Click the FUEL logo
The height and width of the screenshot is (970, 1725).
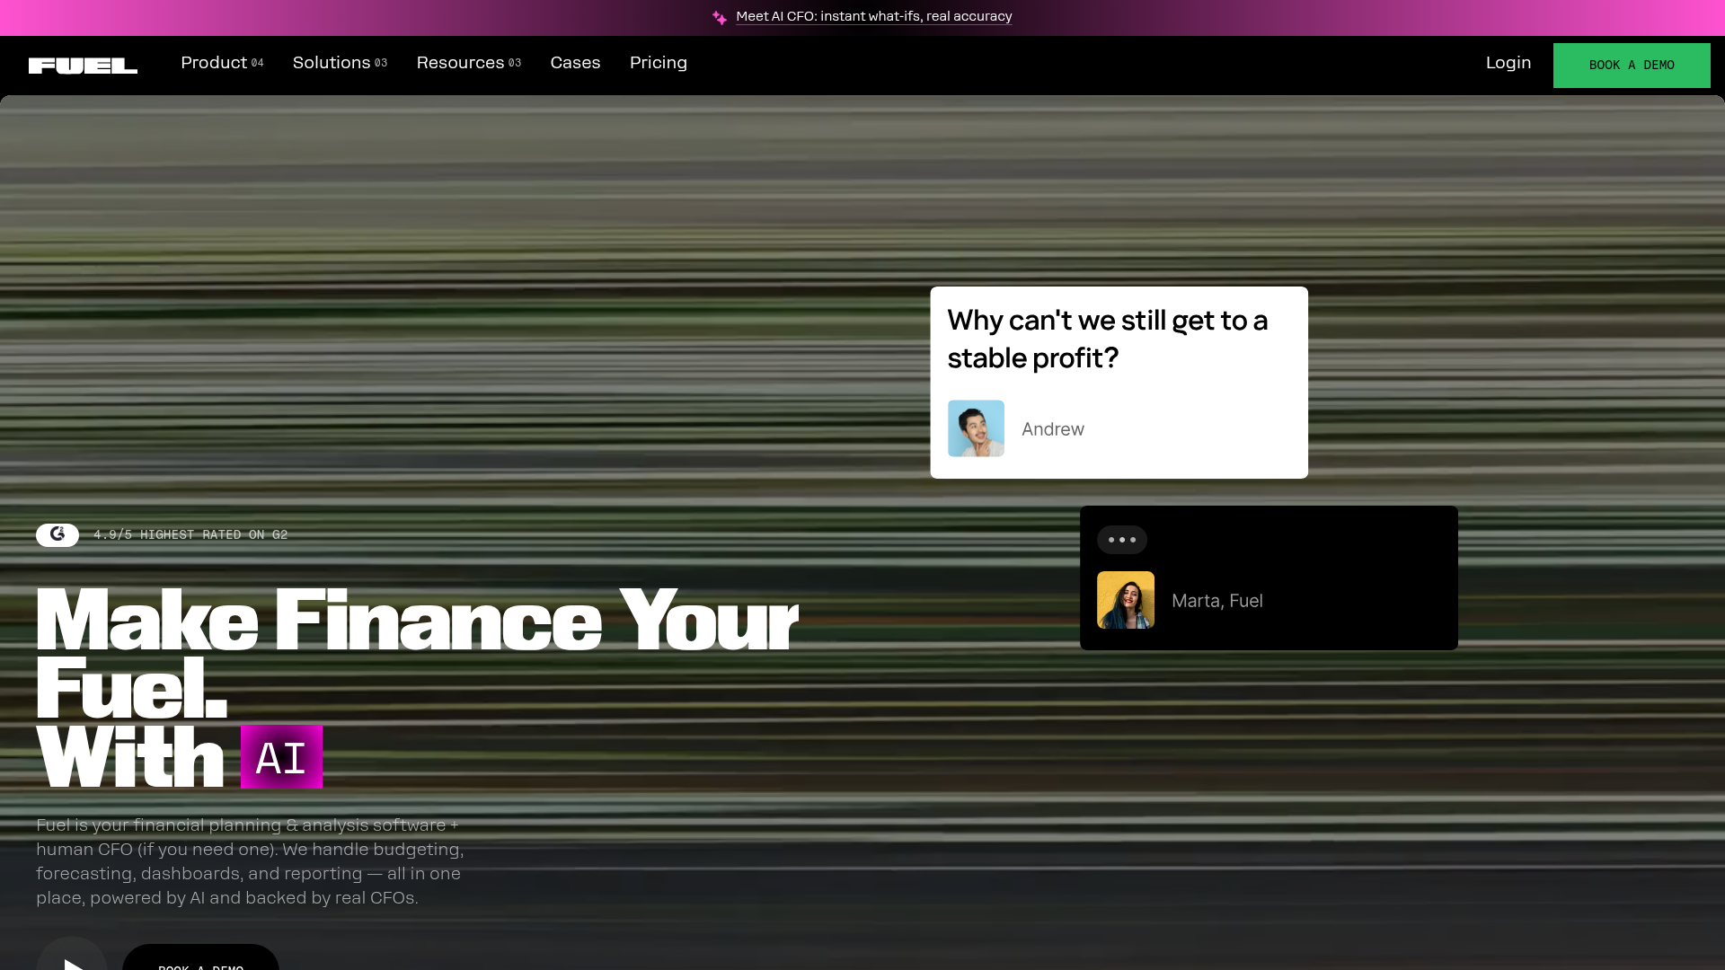click(83, 65)
